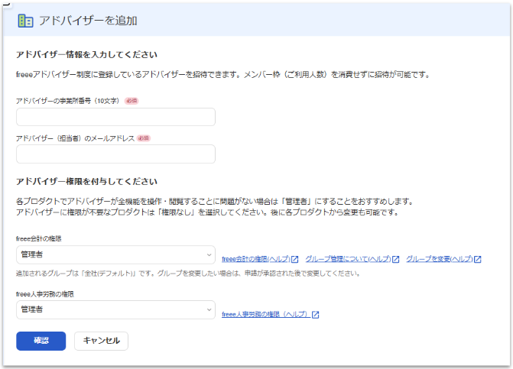Open グループ管理について(ヘルプ) link
Image resolution: width=513 pixels, height=369 pixels.
348,259
